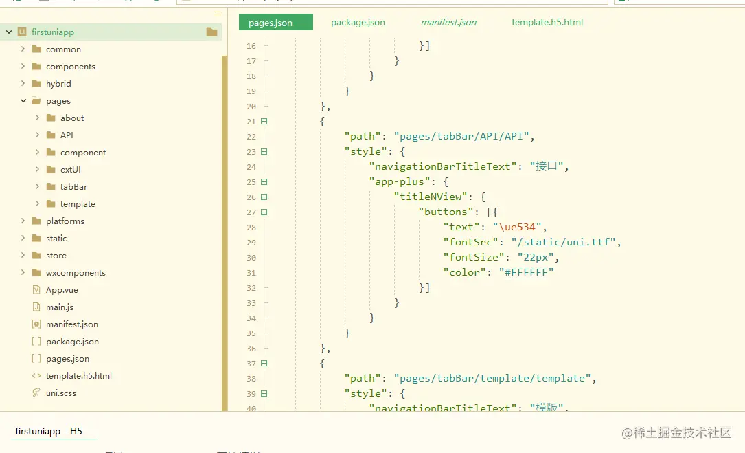745x453 pixels.
Task: Click the project tree vertical scrollbar
Action: [x=225, y=206]
